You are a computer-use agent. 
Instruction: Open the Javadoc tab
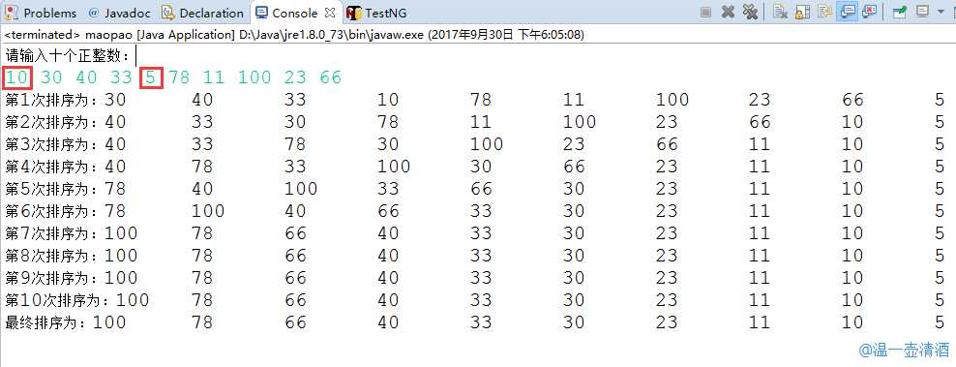coord(128,13)
